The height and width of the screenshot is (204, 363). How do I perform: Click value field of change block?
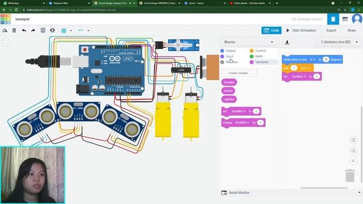pos(260,122)
